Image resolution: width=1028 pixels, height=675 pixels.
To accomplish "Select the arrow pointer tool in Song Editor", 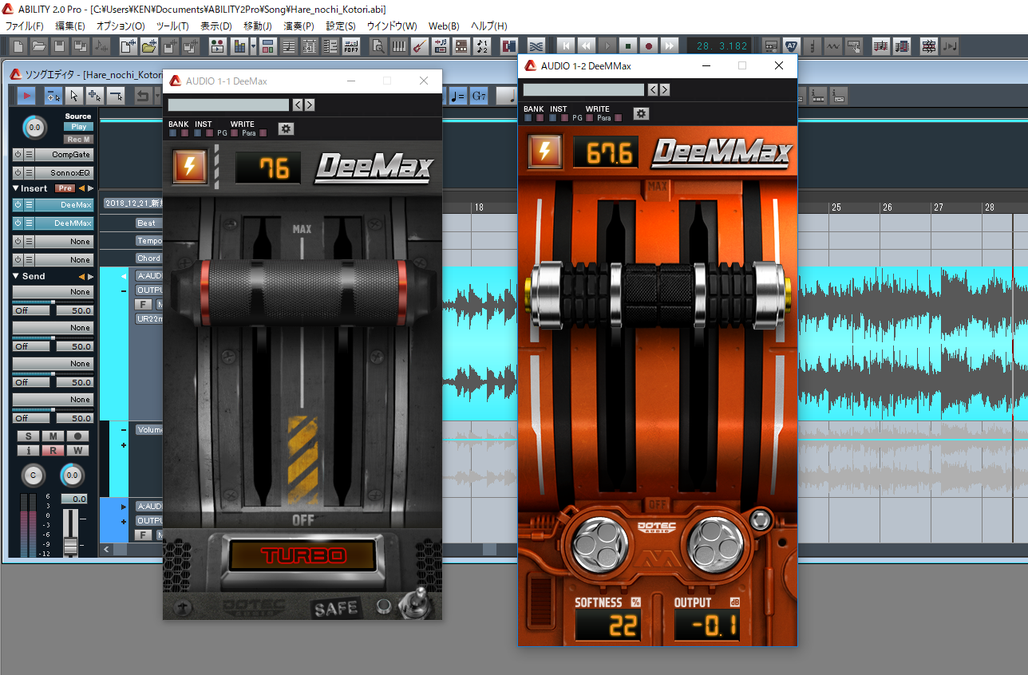I will click(x=73, y=96).
